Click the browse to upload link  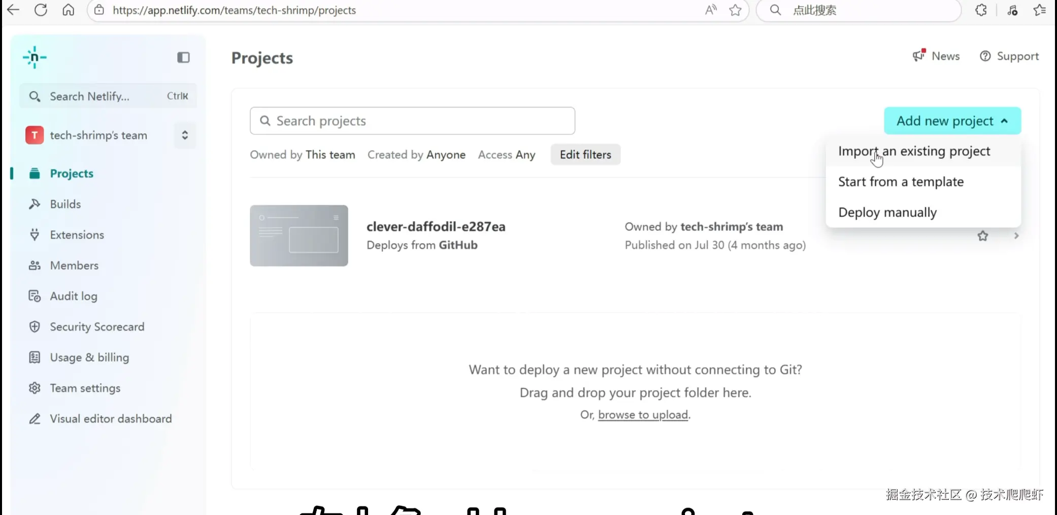[643, 415]
